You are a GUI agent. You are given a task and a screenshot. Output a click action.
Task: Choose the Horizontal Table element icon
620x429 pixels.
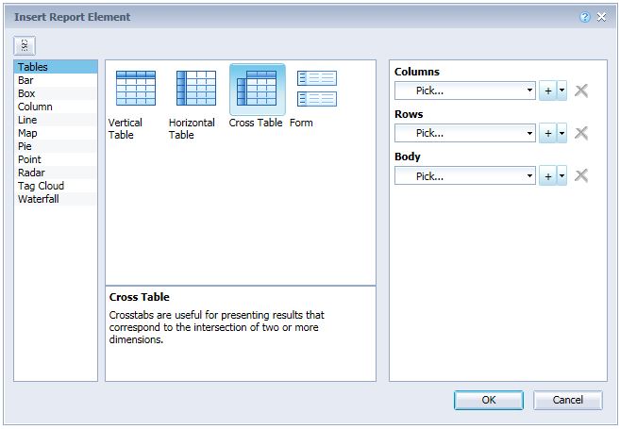pos(196,88)
